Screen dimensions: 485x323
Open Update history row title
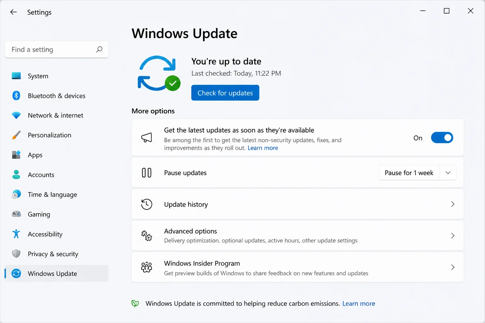point(186,204)
